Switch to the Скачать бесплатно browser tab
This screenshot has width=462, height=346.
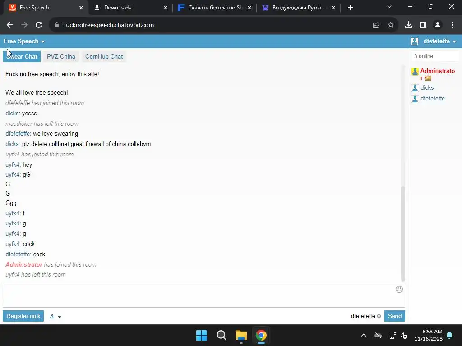(x=215, y=8)
